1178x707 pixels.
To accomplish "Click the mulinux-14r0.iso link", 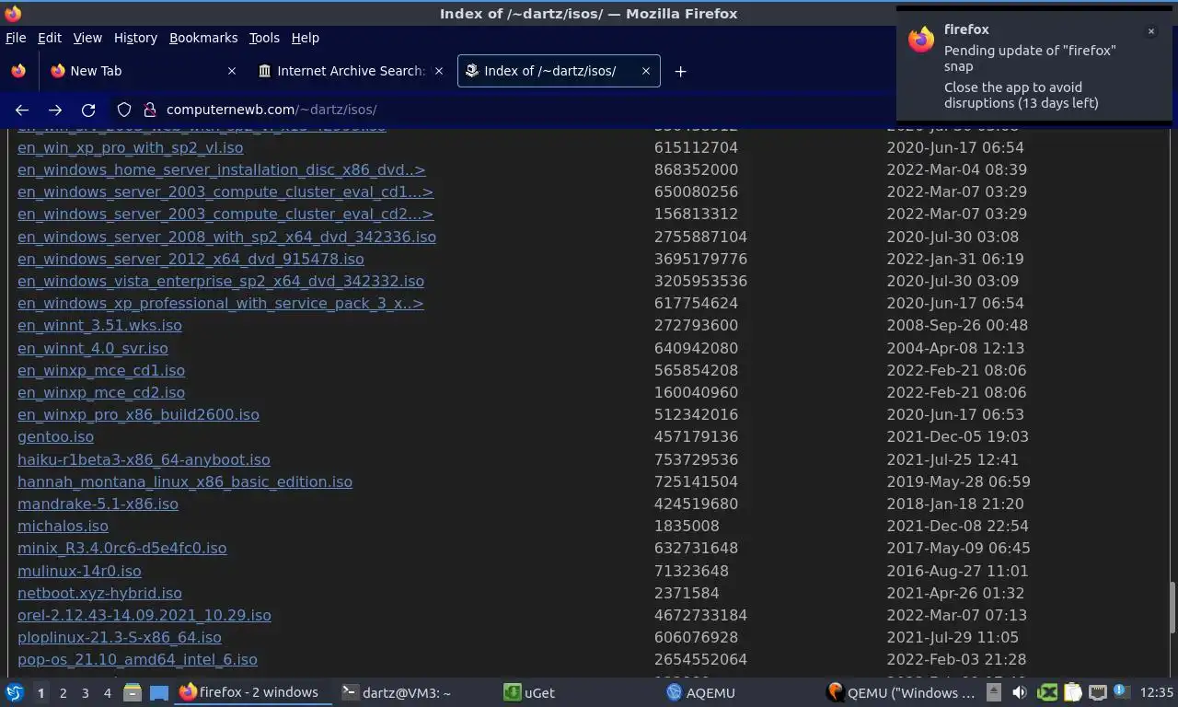I will coord(79,571).
